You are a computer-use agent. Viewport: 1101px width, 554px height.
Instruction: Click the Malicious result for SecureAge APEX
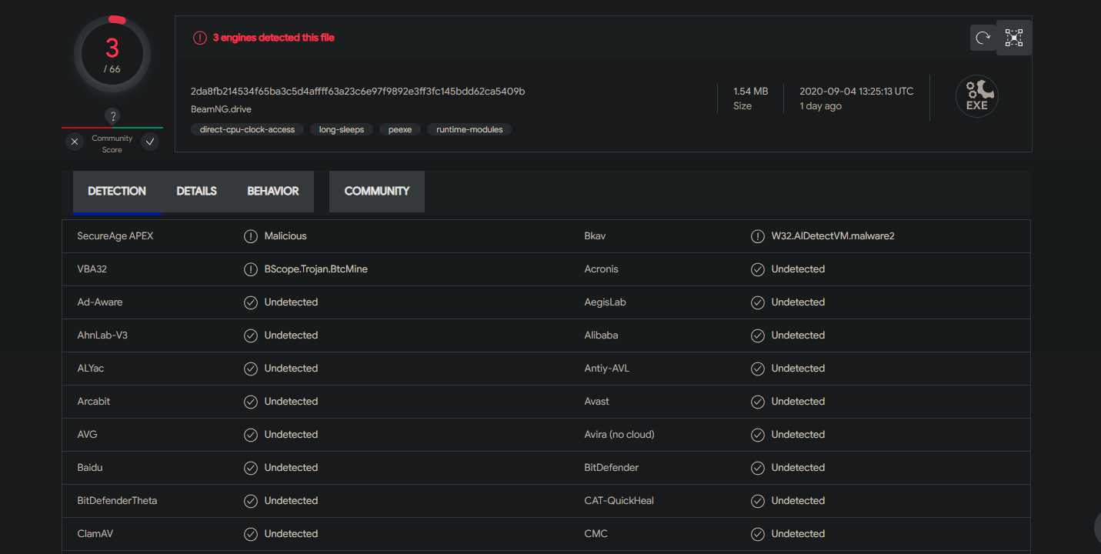coord(285,236)
